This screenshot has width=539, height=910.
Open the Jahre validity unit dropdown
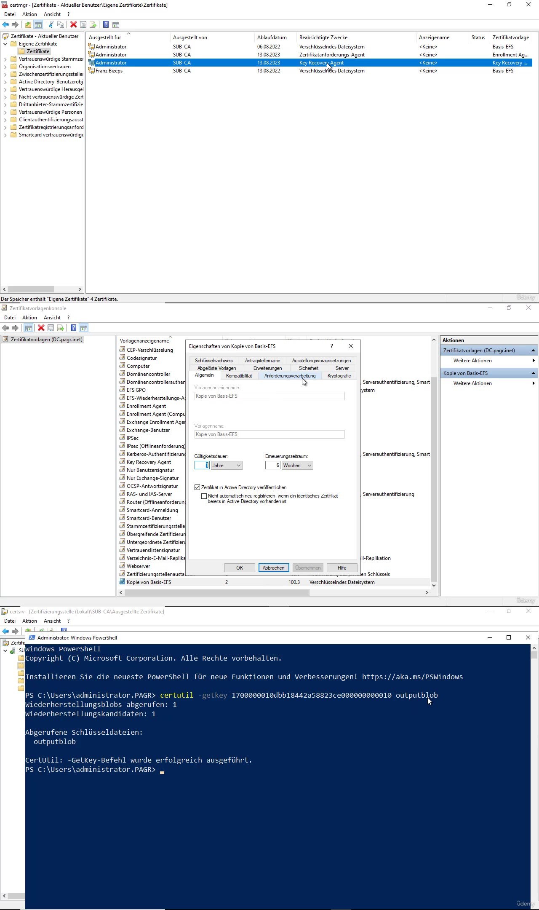pyautogui.click(x=226, y=466)
